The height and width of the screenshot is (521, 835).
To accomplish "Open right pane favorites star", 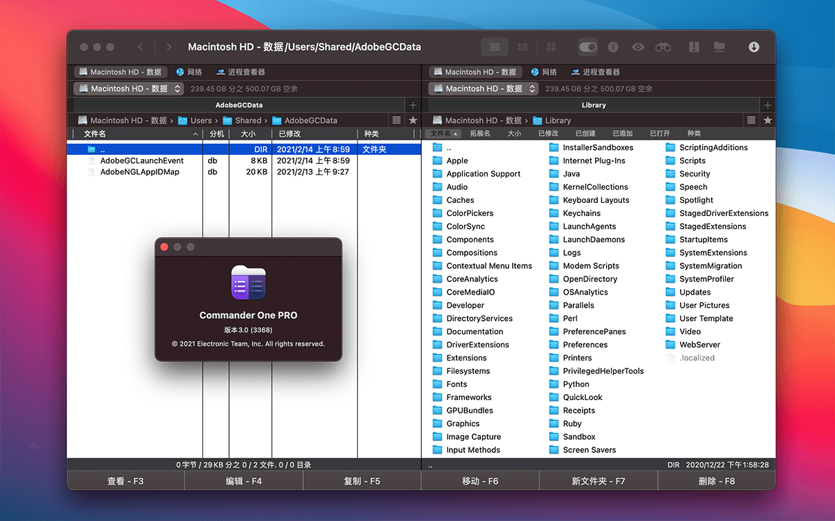I will tap(768, 120).
